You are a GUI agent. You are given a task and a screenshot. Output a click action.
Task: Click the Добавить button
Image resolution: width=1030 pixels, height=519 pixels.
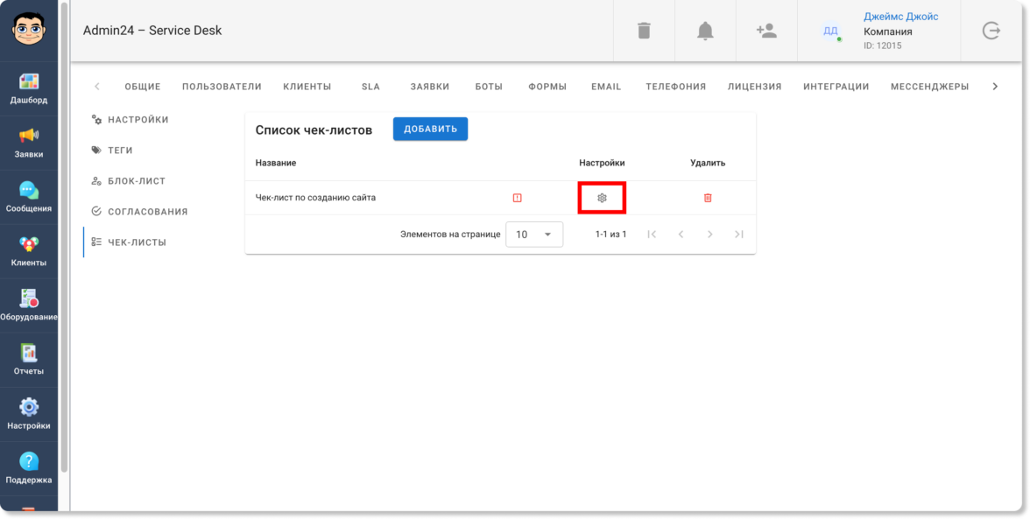(430, 129)
